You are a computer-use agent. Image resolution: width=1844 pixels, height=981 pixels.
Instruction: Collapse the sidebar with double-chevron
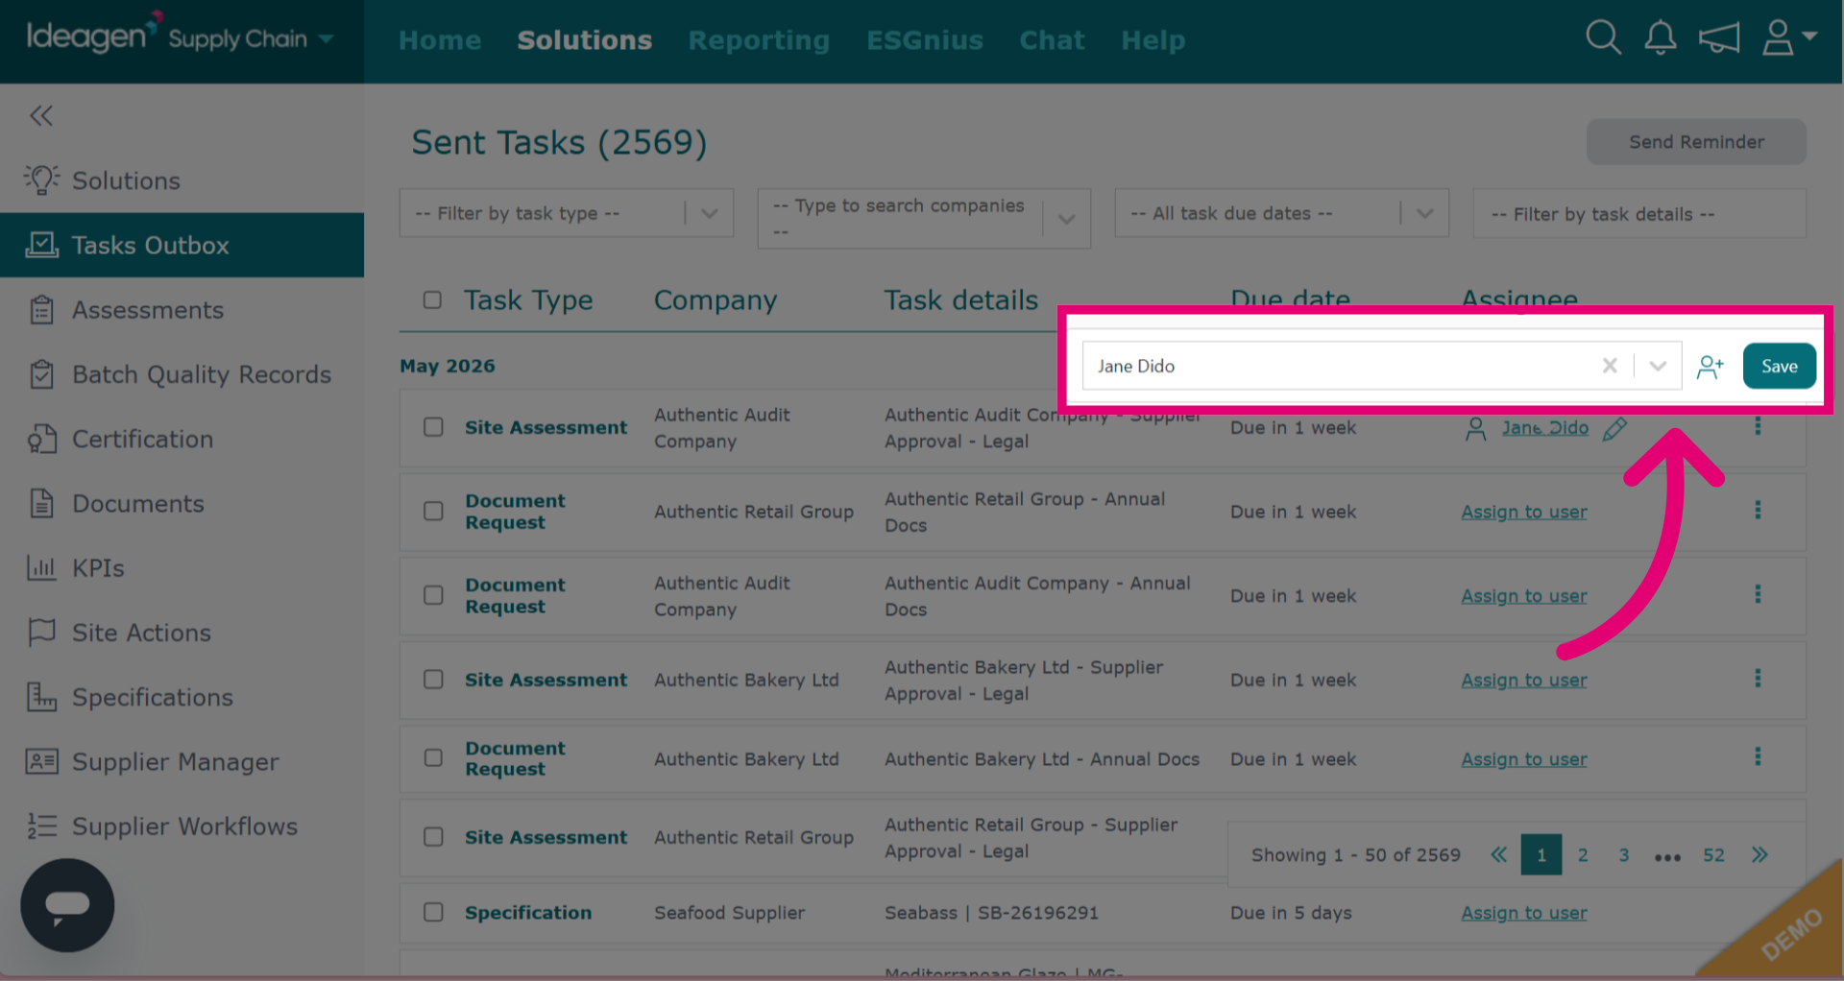[41, 116]
